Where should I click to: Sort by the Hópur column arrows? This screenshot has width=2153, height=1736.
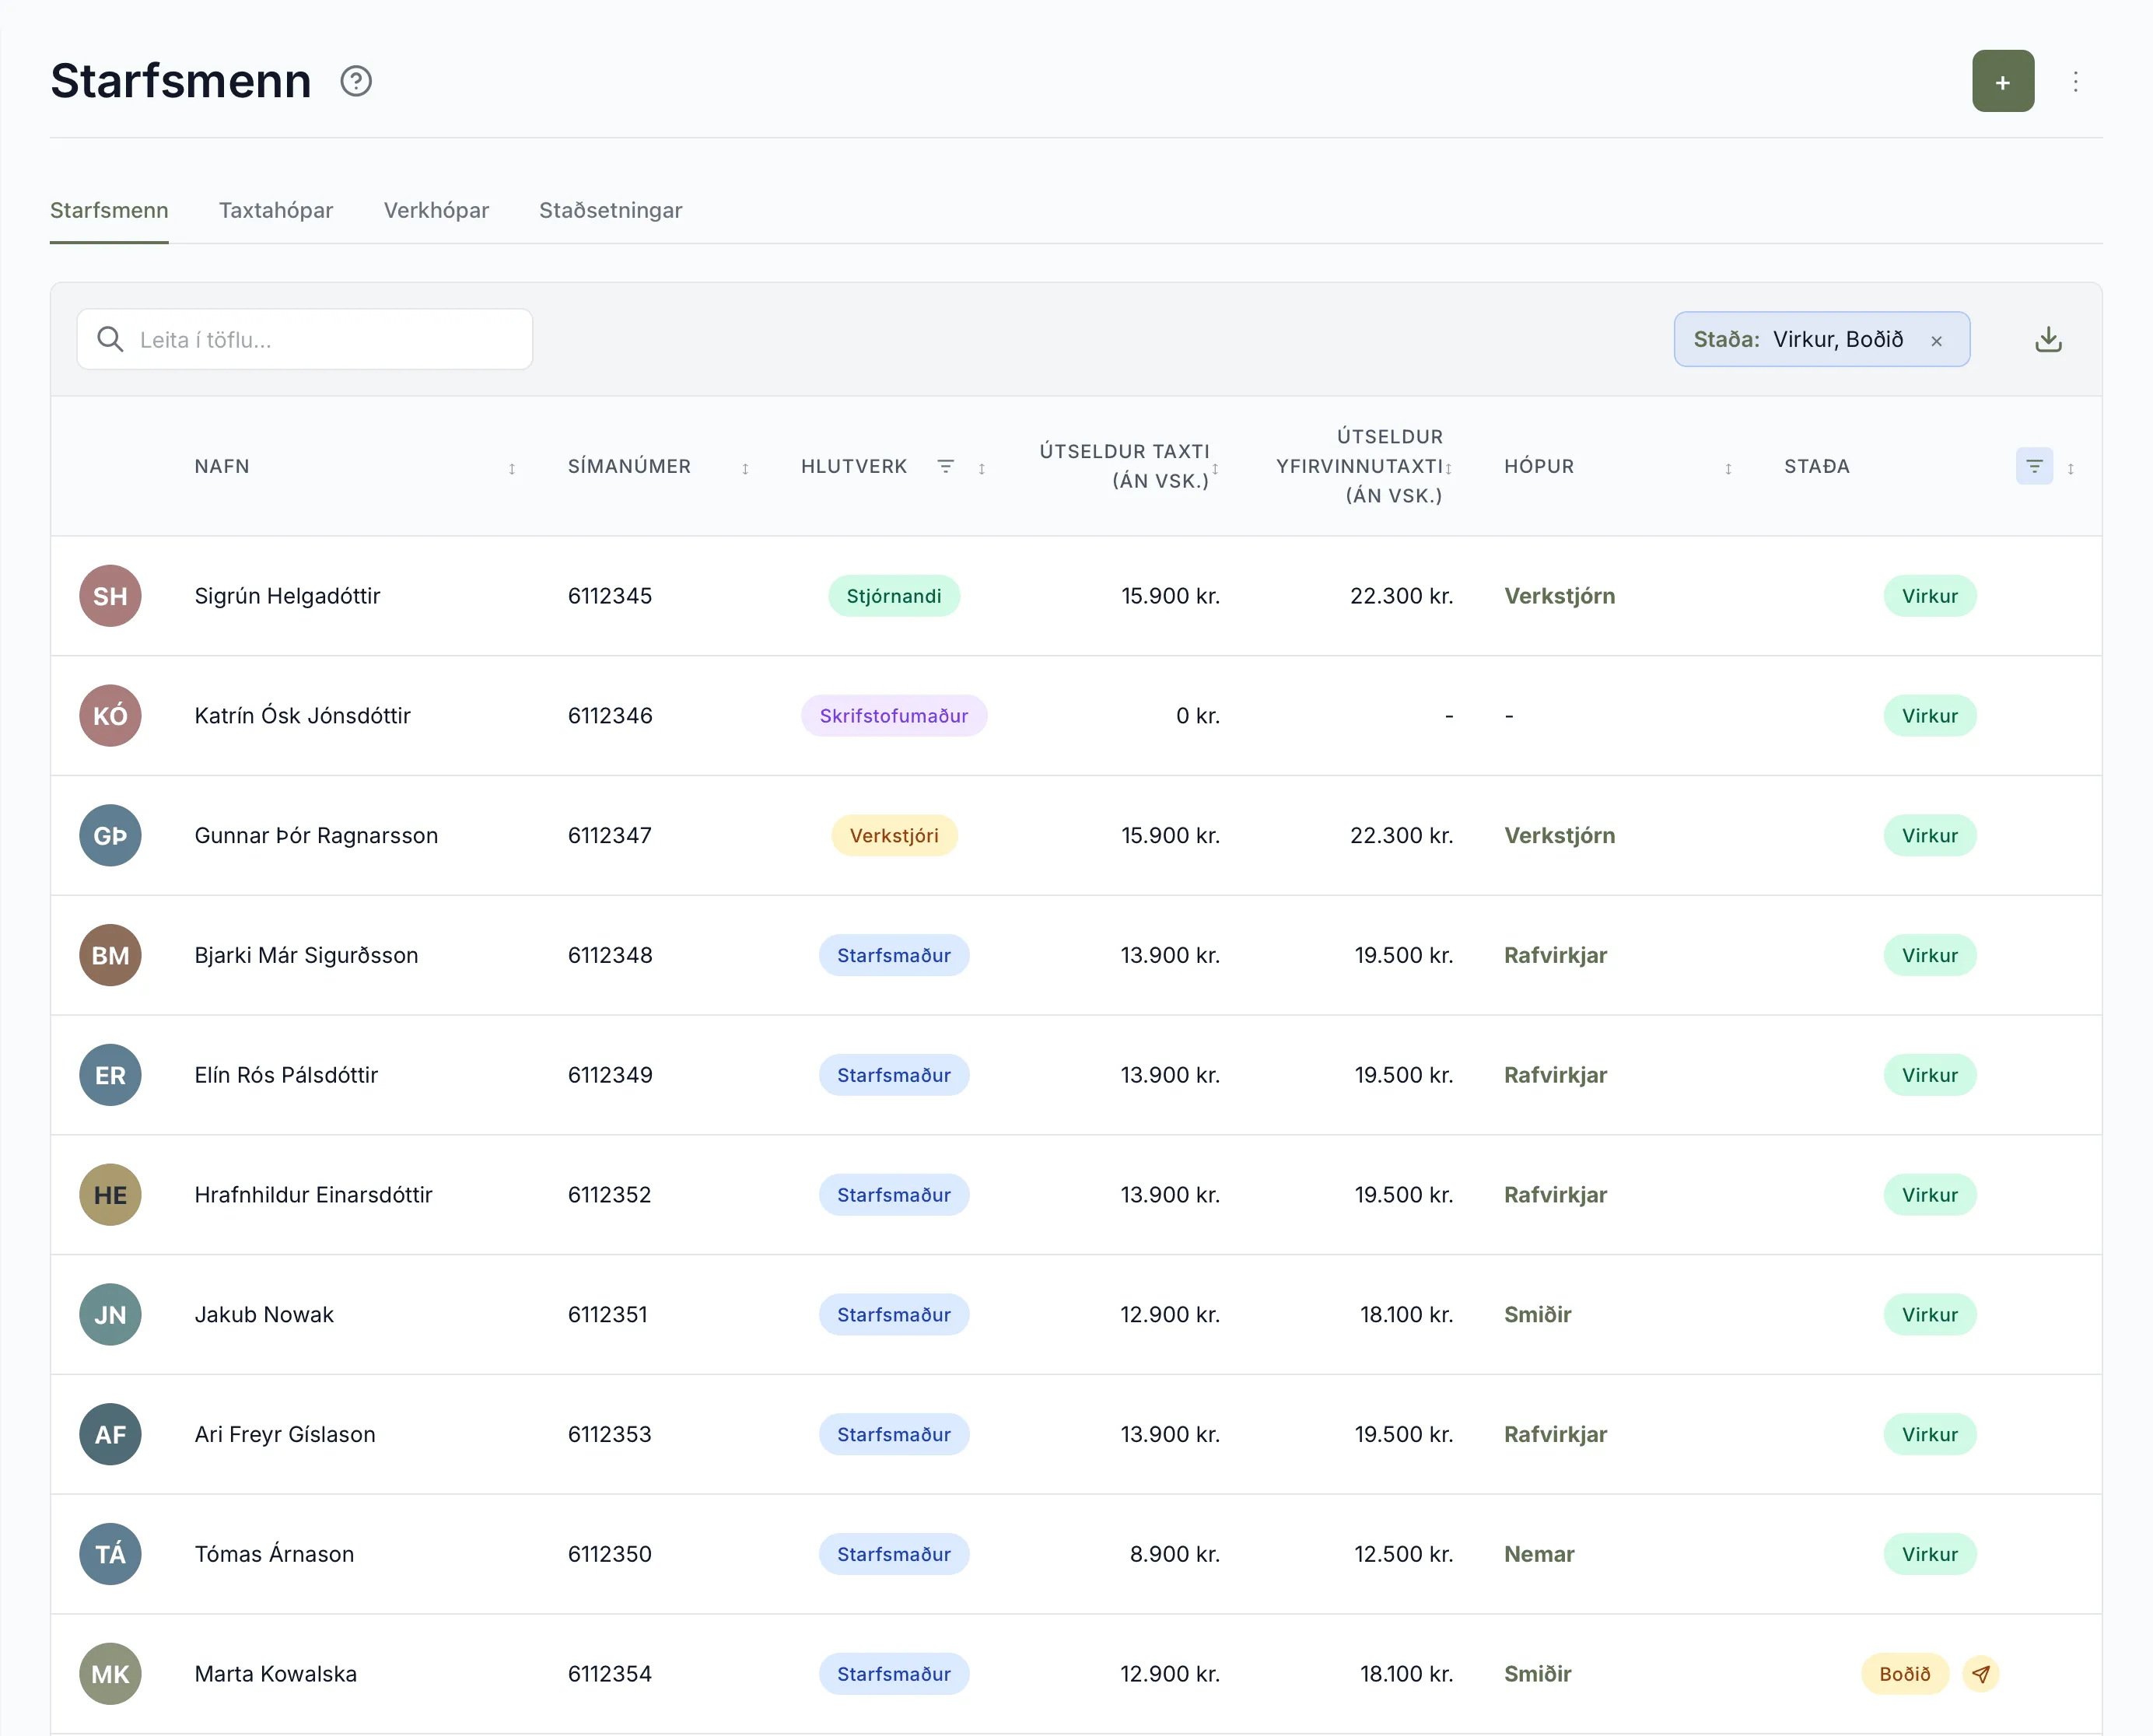1728,468
